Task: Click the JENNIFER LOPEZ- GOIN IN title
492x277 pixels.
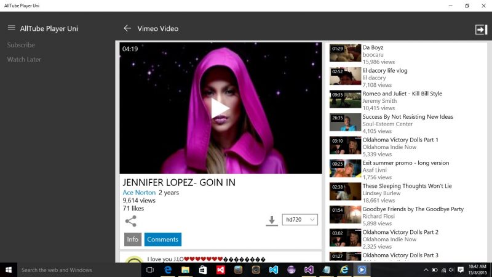Action: (179, 182)
